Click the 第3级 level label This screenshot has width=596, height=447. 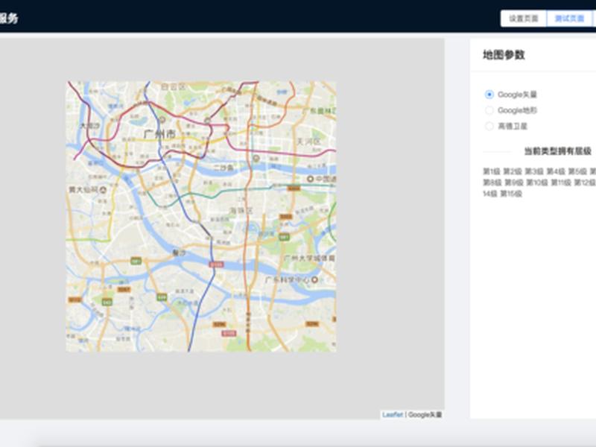coord(534,172)
